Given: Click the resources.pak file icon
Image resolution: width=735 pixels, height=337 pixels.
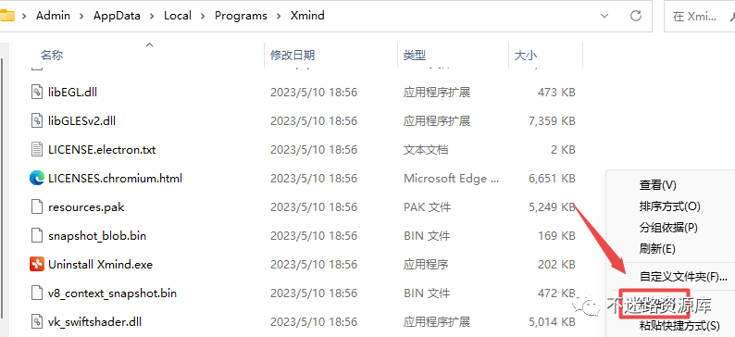Looking at the screenshot, I should point(37,206).
